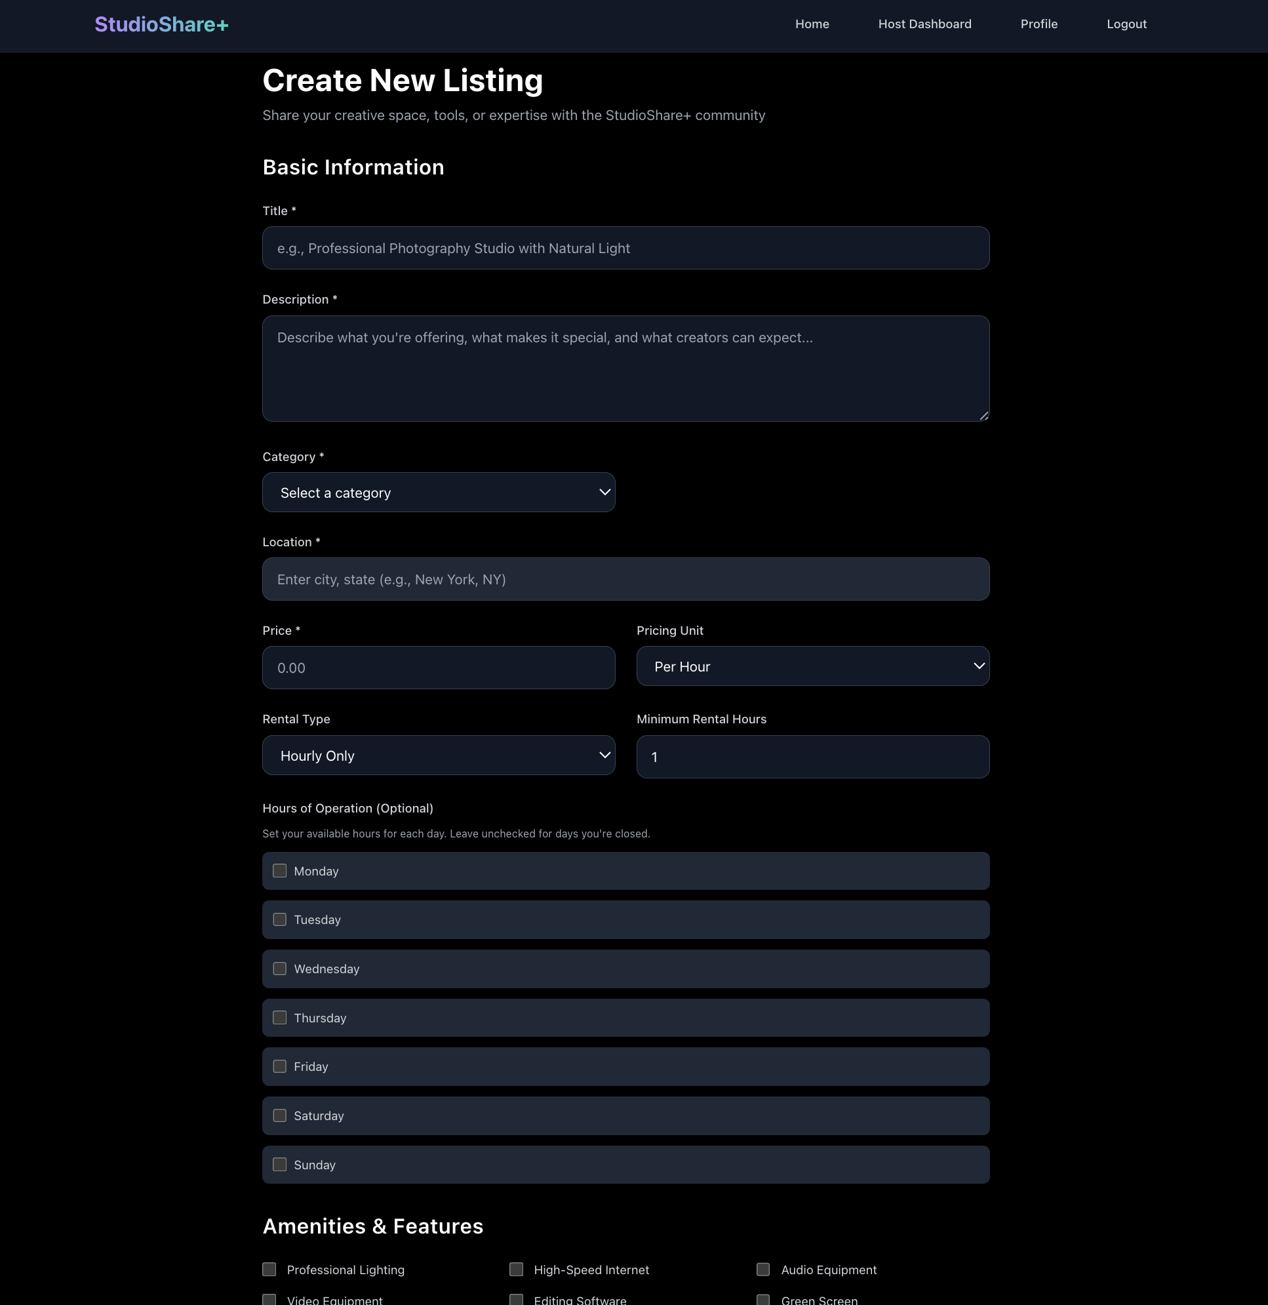The width and height of the screenshot is (1268, 1305).
Task: Open the Rental Type Hourly Only dropdown
Action: pos(438,755)
